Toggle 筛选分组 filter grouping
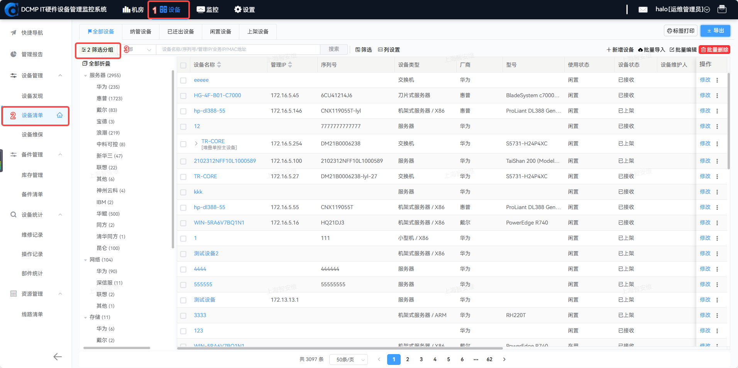The width and height of the screenshot is (738, 368). [97, 50]
